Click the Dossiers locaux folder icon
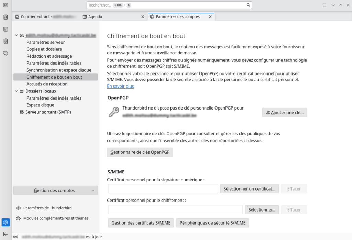 point(22,91)
